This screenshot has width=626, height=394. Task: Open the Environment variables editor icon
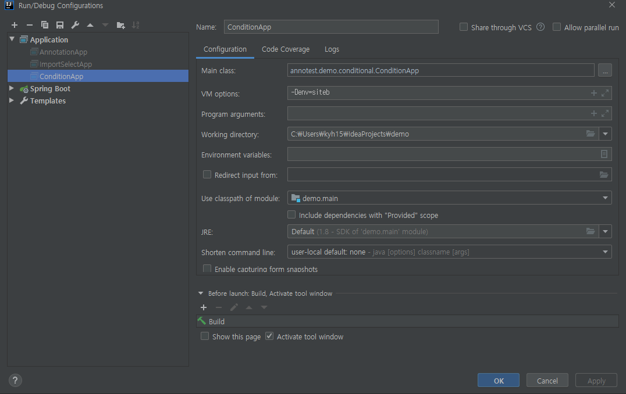click(x=604, y=154)
